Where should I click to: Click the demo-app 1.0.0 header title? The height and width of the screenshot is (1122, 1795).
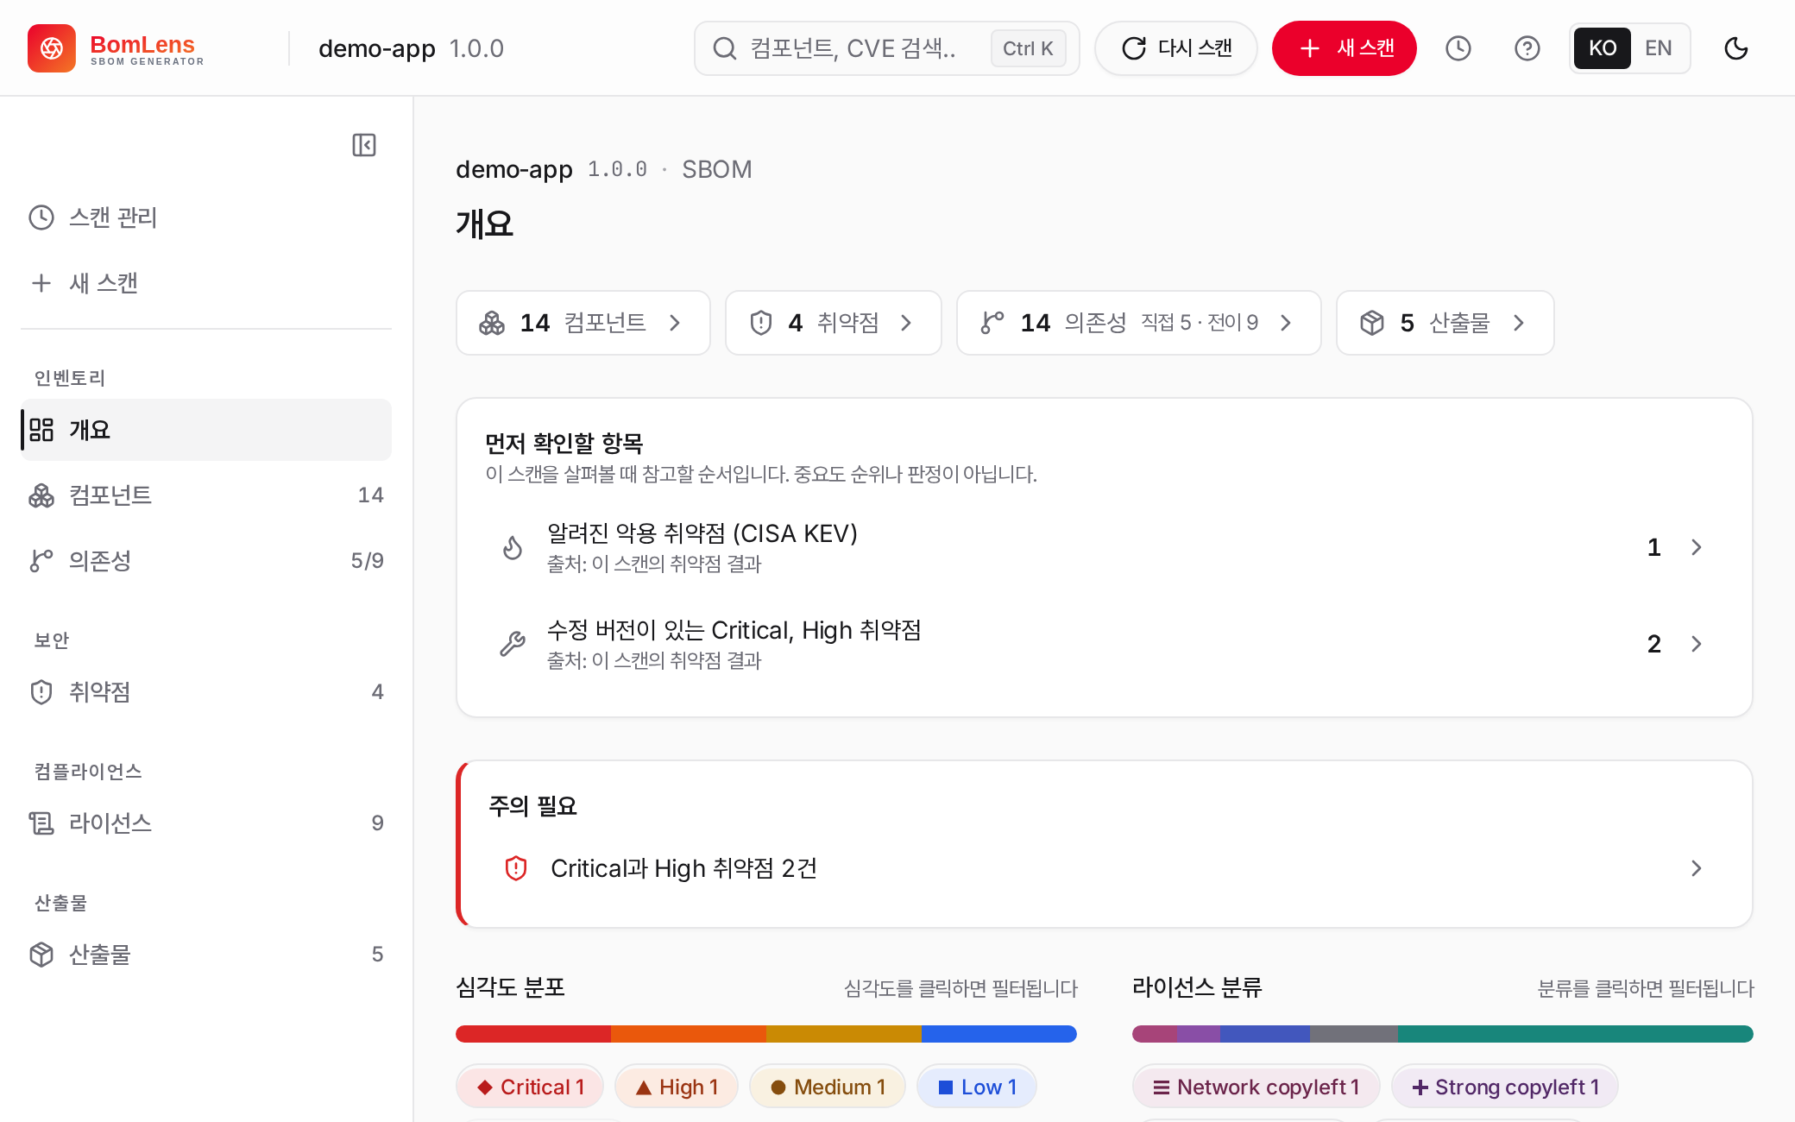[411, 48]
